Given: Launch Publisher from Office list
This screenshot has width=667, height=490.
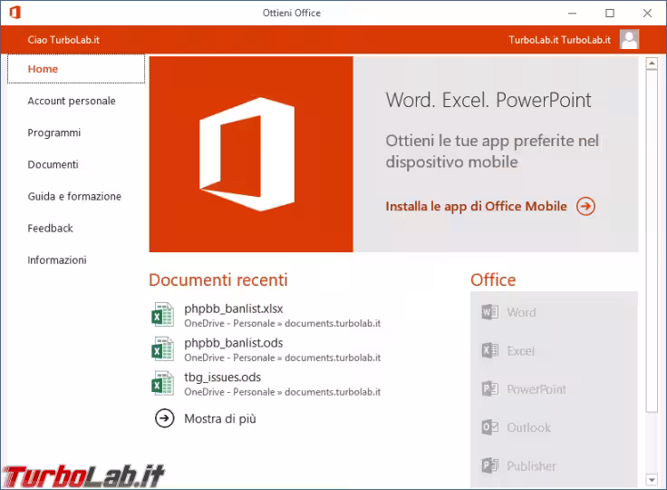Looking at the screenshot, I should coord(531,466).
